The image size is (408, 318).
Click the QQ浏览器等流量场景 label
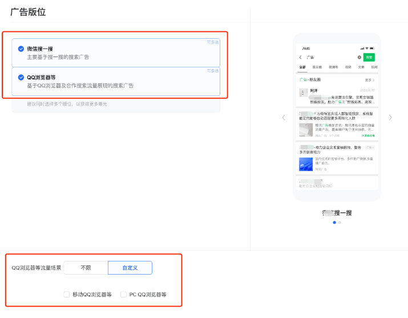pos(36,268)
